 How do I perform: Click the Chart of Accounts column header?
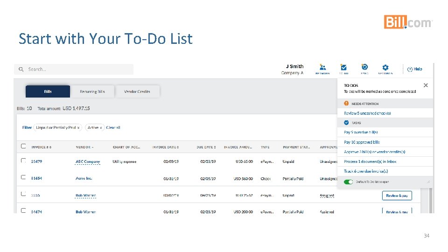126,147
